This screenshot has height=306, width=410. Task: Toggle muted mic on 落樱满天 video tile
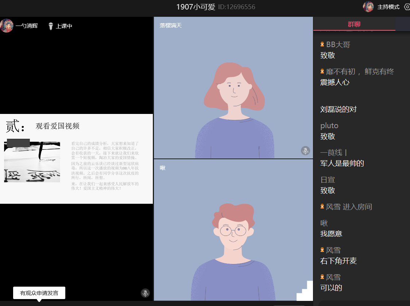tap(305, 150)
